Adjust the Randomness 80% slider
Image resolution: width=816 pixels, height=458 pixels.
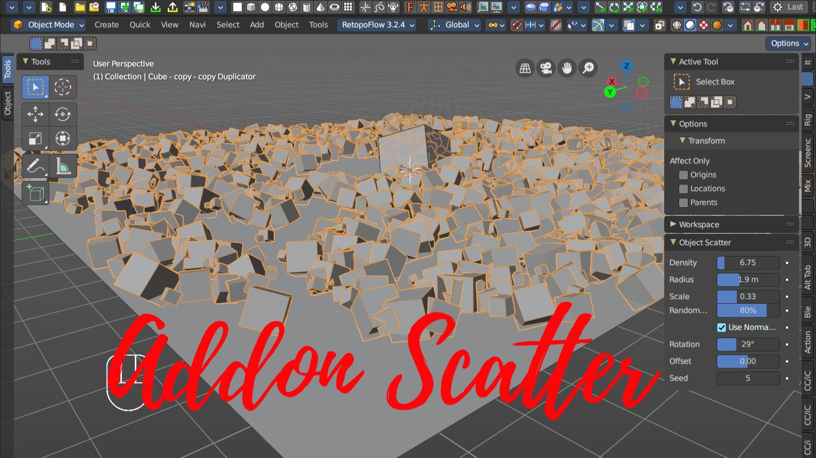(748, 310)
